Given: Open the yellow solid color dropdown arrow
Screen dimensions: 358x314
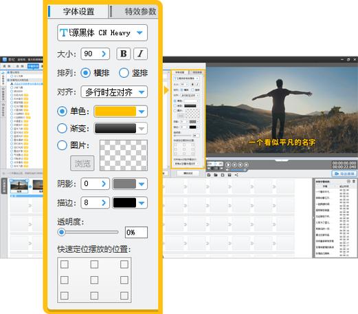Looking at the screenshot, I should tap(142, 112).
